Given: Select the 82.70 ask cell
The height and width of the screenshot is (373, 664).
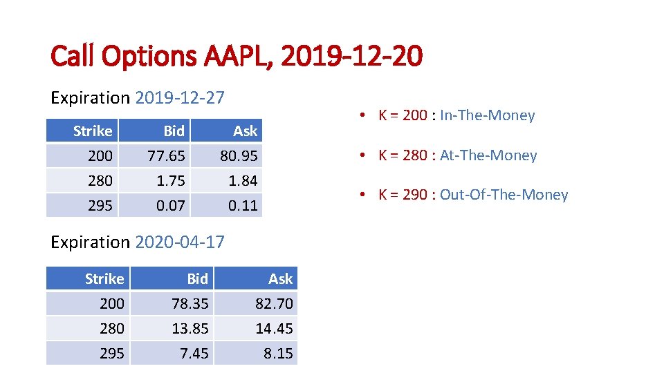Looking at the screenshot, I should 274,303.
